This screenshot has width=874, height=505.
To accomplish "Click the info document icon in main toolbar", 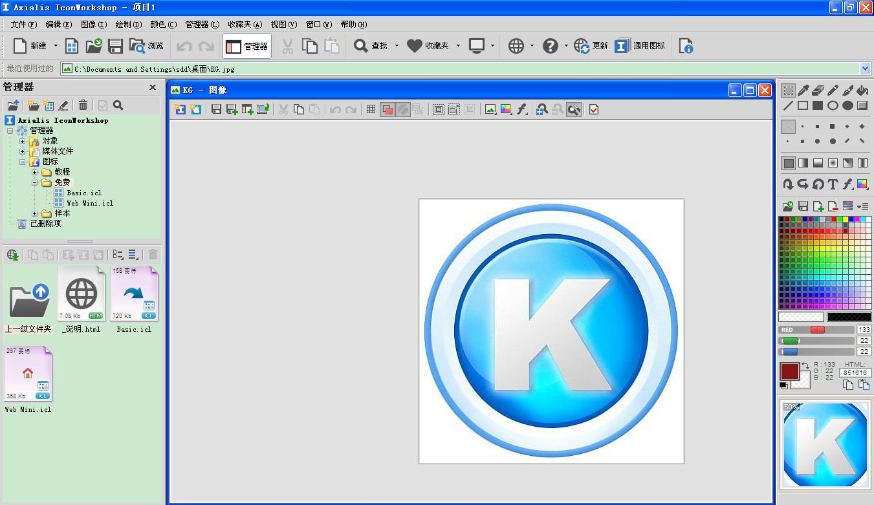I will [686, 46].
